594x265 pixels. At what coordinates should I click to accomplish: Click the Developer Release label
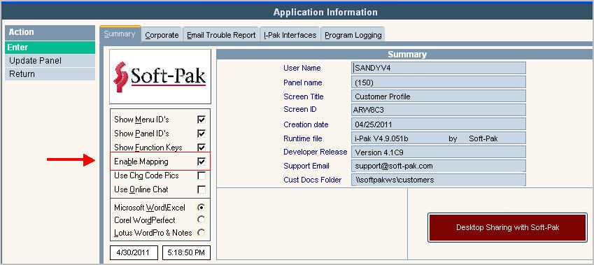(x=315, y=152)
